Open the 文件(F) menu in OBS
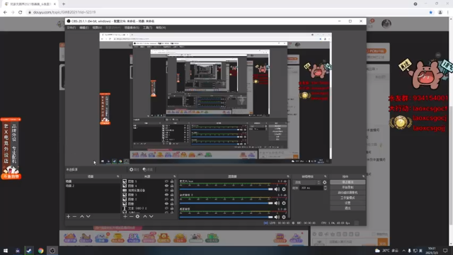The width and height of the screenshot is (453, 255). click(71, 28)
